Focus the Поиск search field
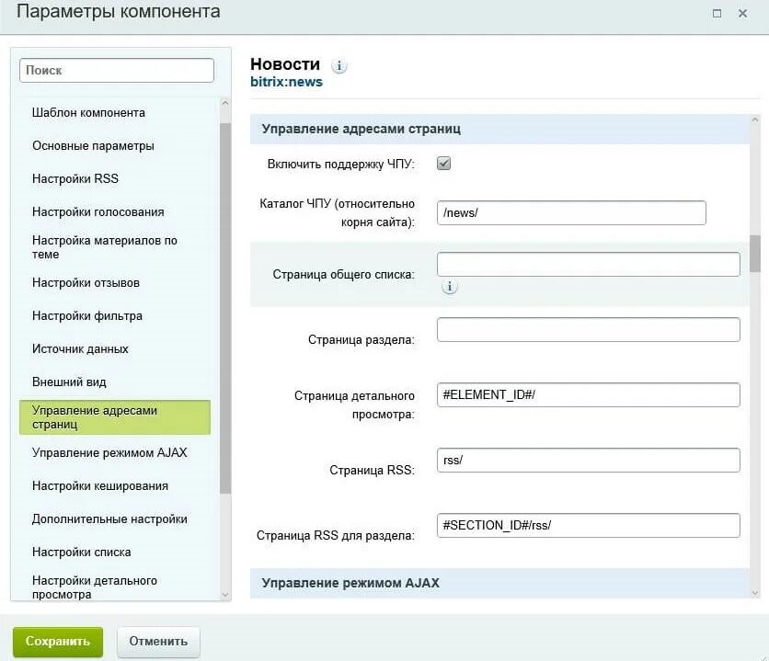Screen dimensions: 769x661 (117, 71)
